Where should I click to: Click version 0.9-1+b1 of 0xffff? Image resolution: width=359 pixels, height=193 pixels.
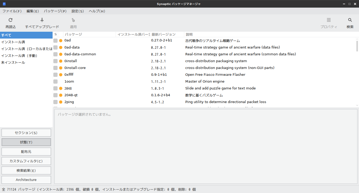coord(159,75)
